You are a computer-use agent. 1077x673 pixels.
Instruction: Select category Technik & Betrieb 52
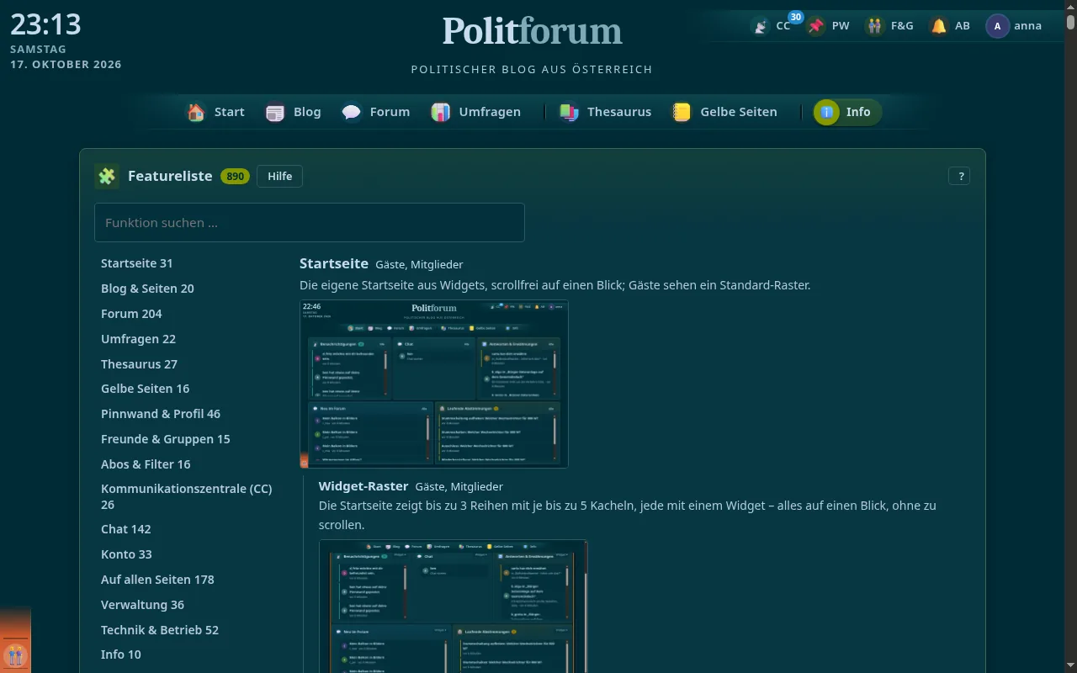tap(160, 630)
